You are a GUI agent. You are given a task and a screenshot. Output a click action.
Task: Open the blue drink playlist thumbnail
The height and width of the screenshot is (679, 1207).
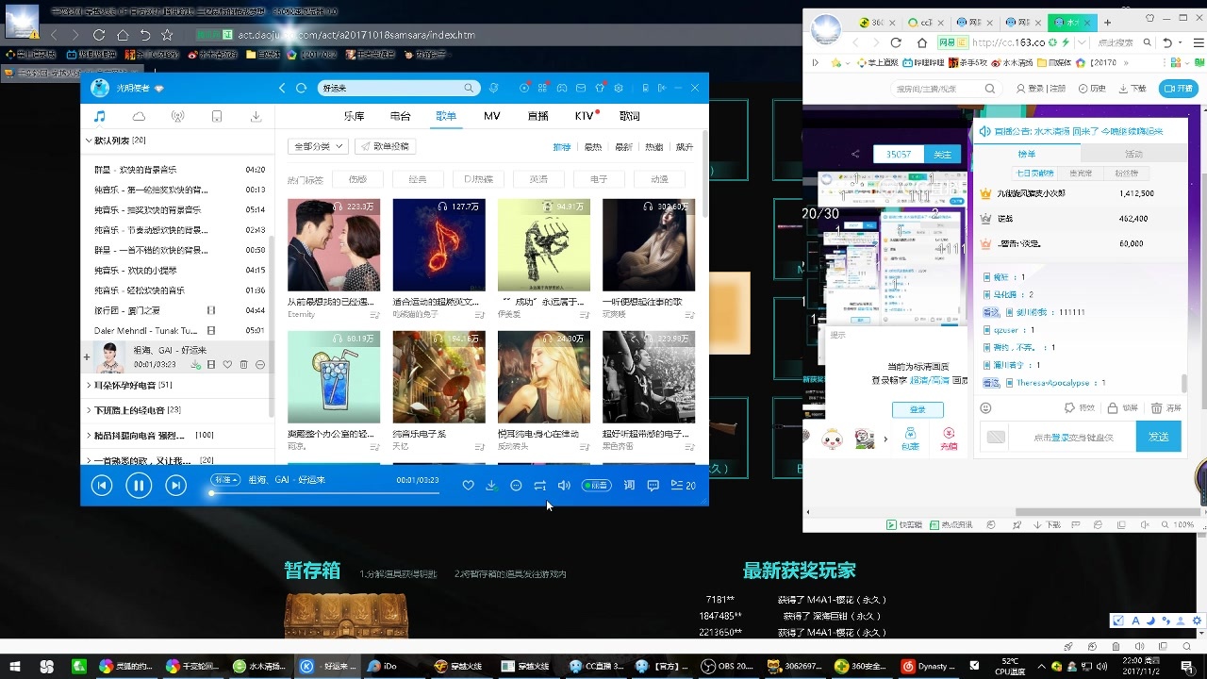coord(334,376)
